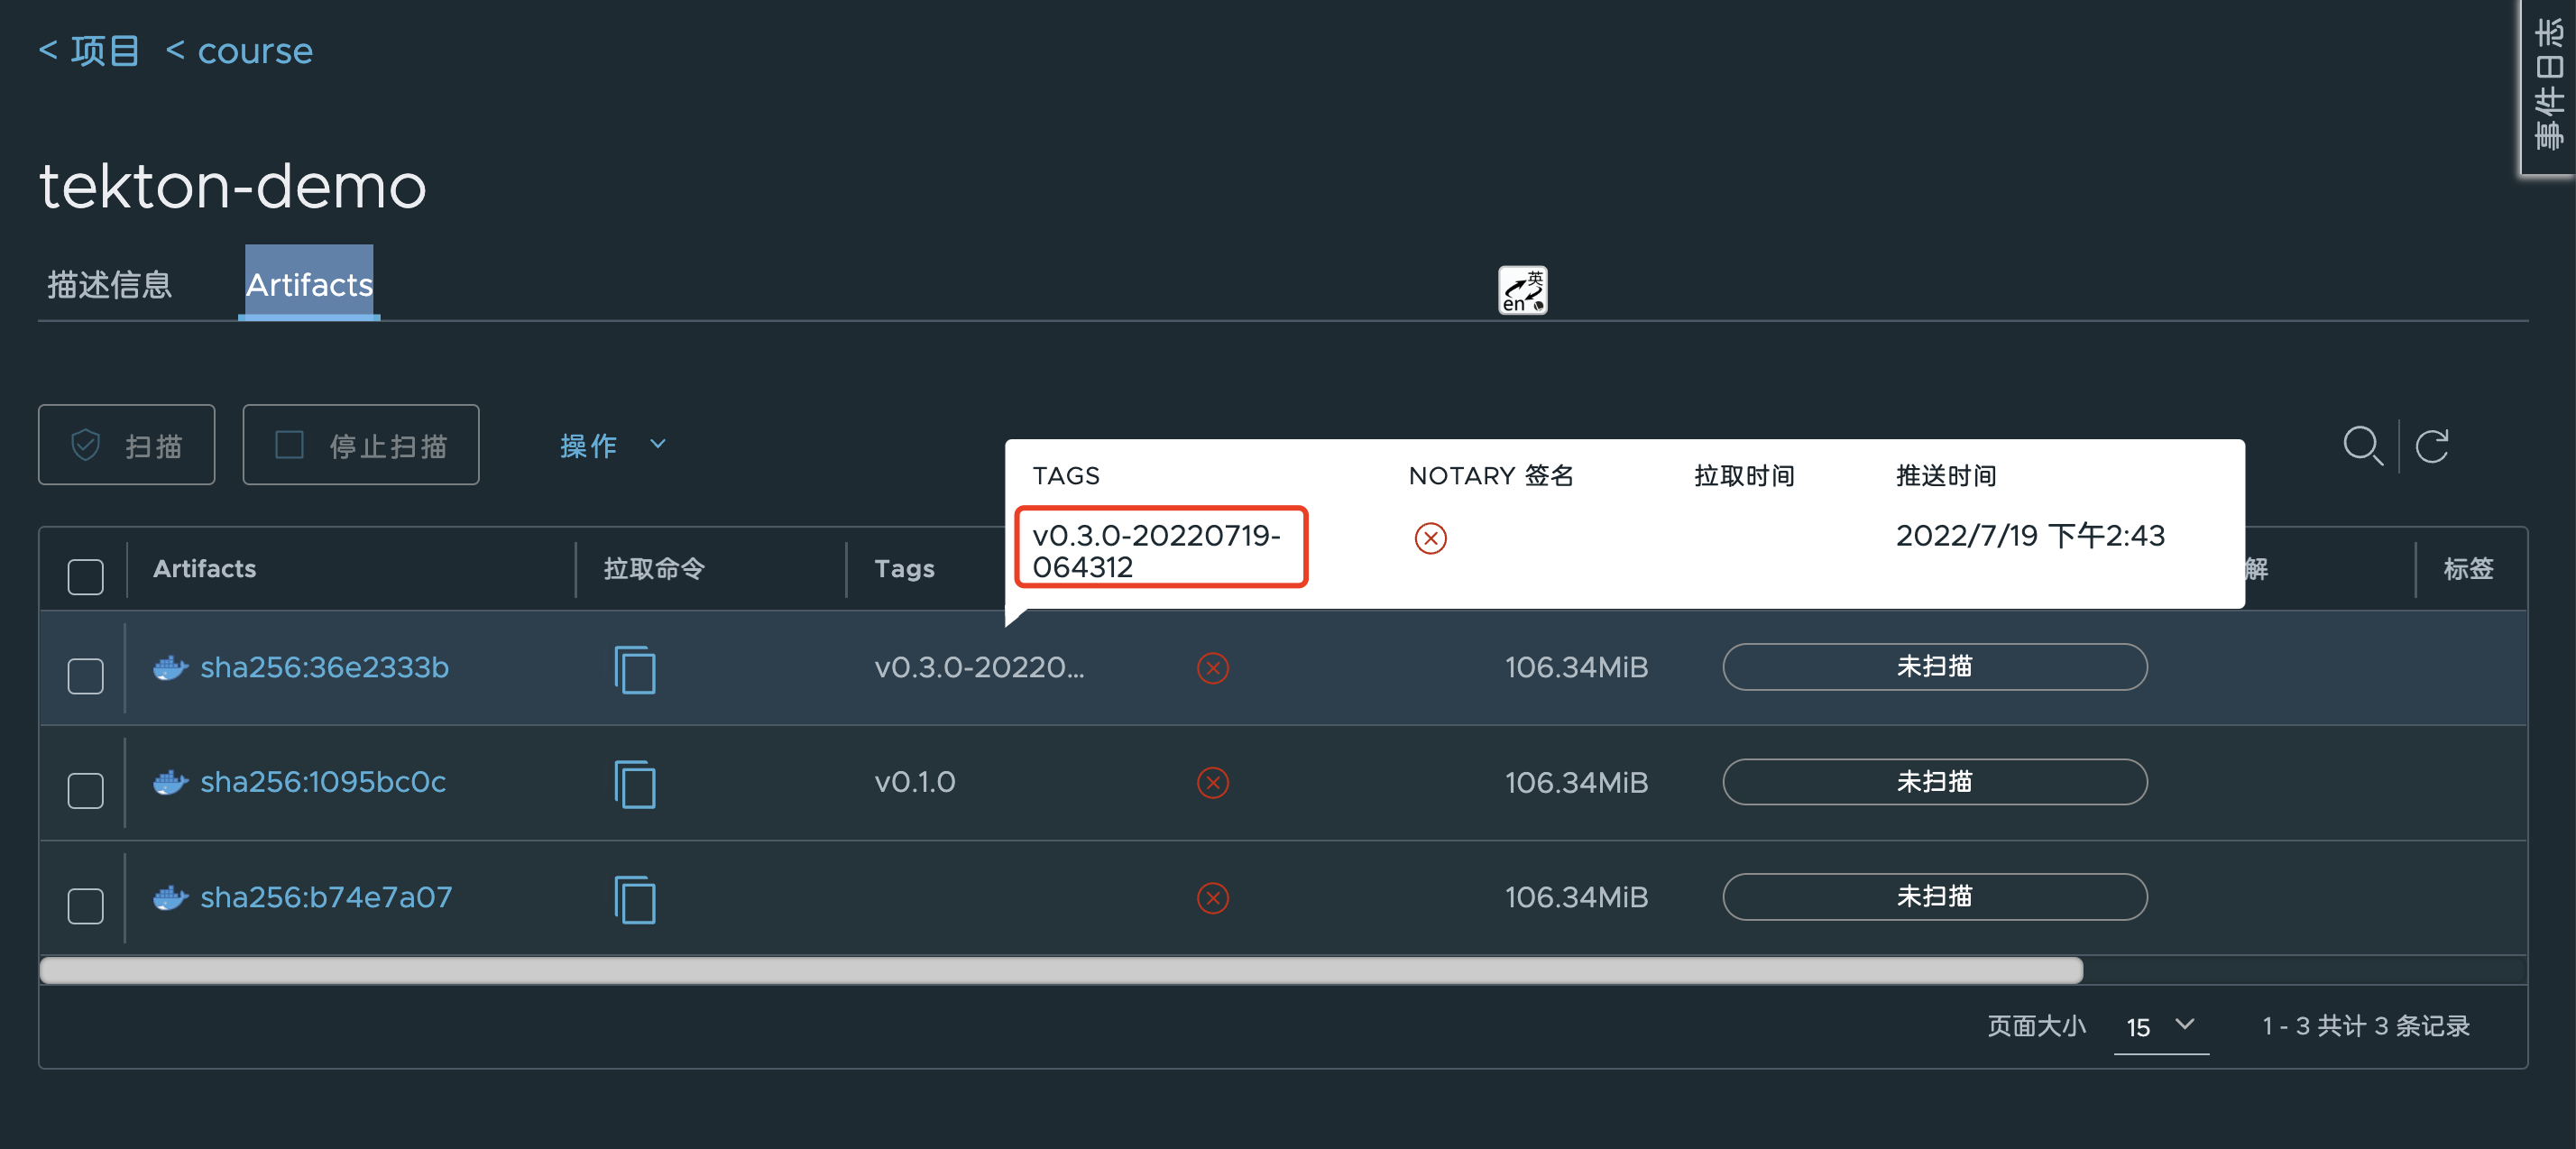2576x1149 pixels.
Task: Copy pull command for sha256:36e2333b
Action: pyautogui.click(x=635, y=669)
